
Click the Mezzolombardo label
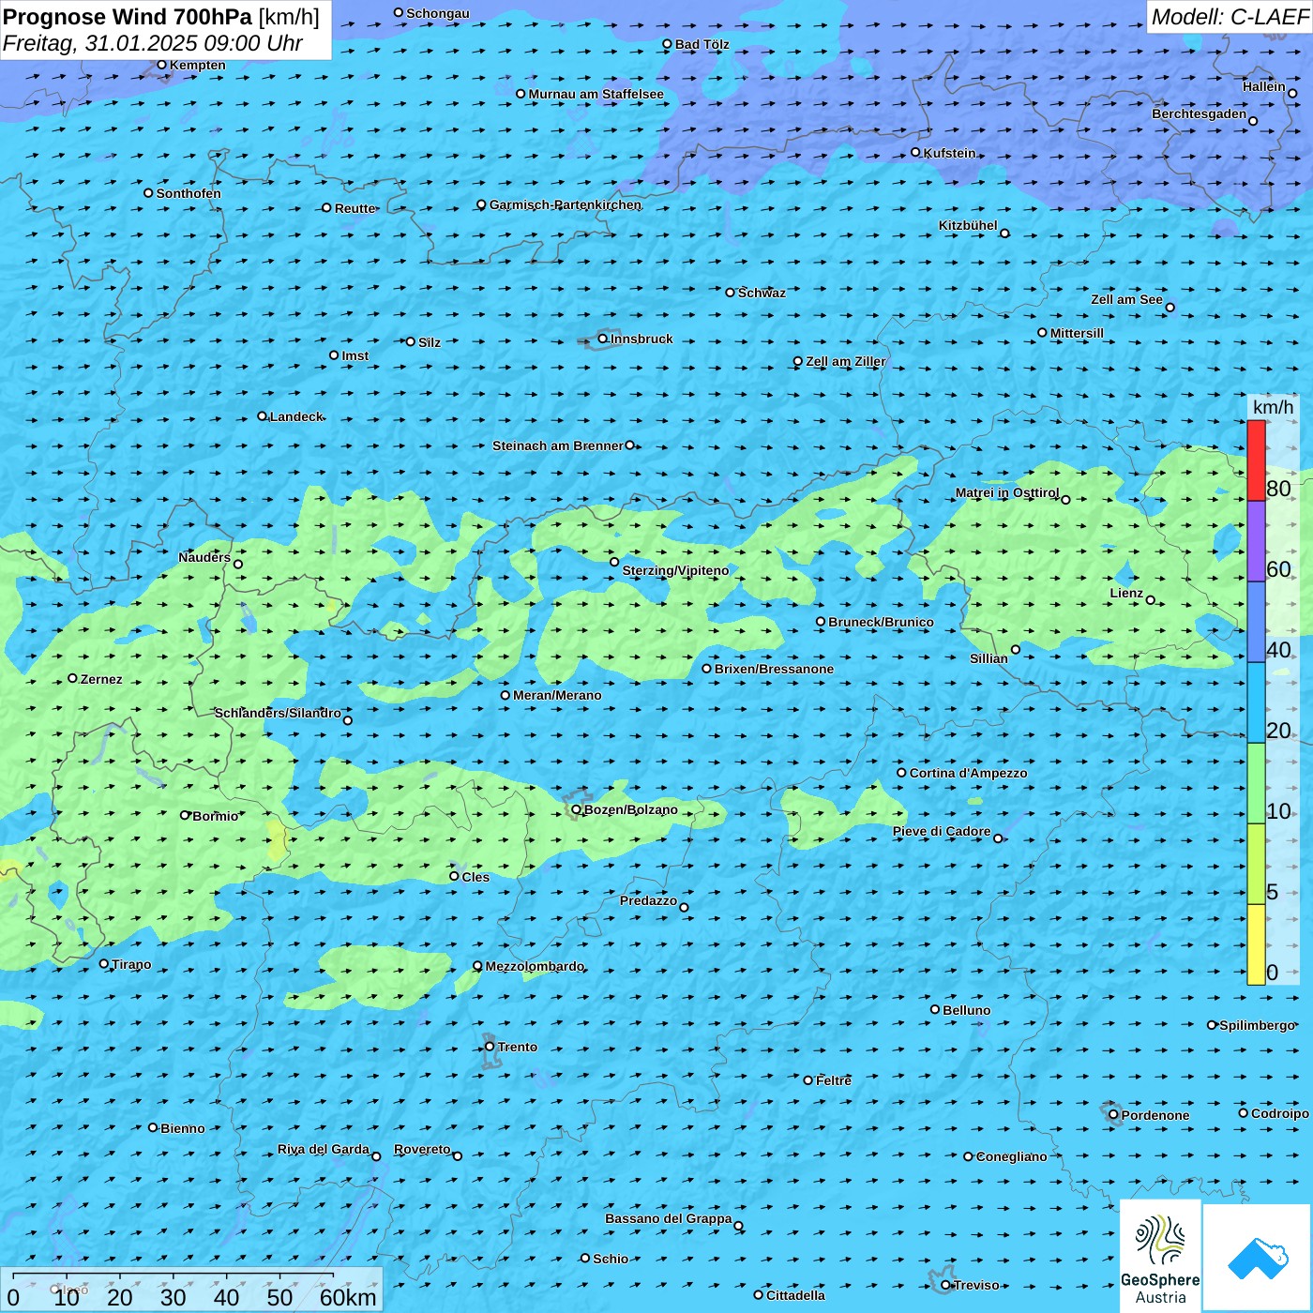[535, 966]
